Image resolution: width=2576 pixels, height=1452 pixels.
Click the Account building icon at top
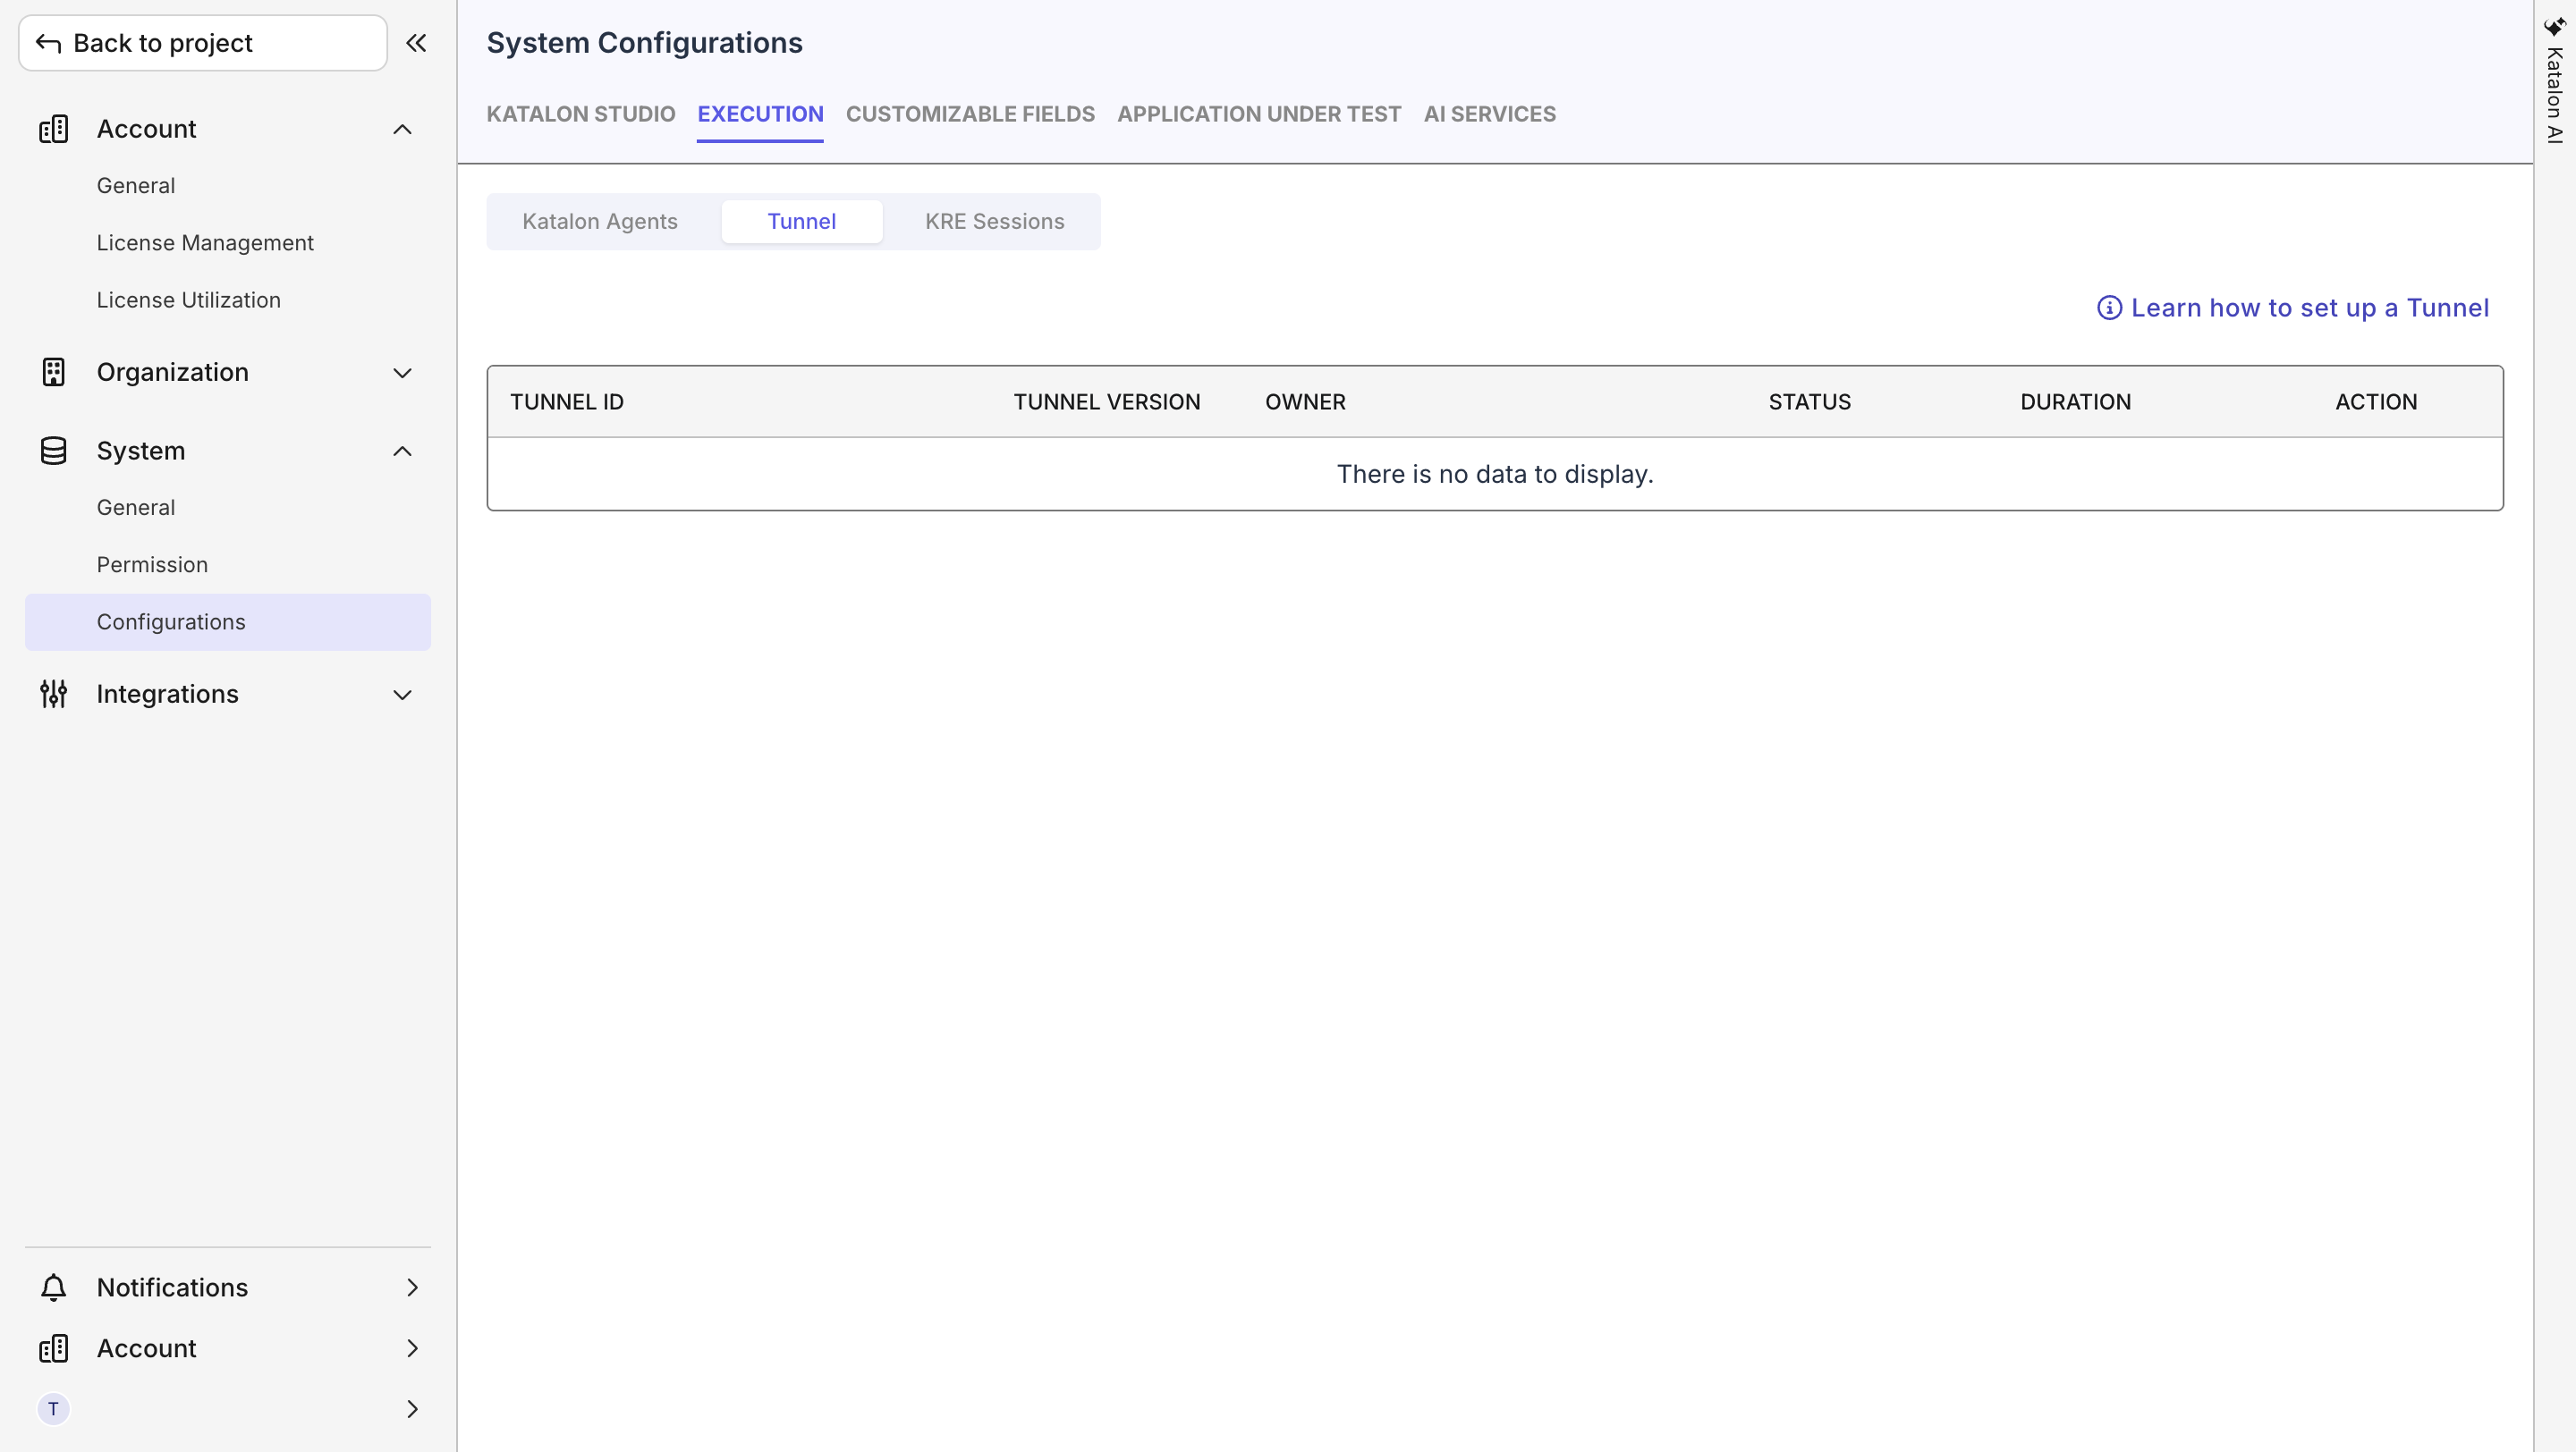point(54,129)
